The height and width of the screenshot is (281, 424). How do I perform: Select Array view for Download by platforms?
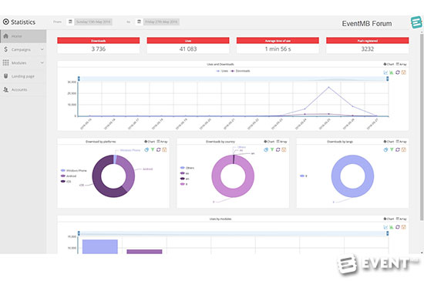click(x=162, y=142)
